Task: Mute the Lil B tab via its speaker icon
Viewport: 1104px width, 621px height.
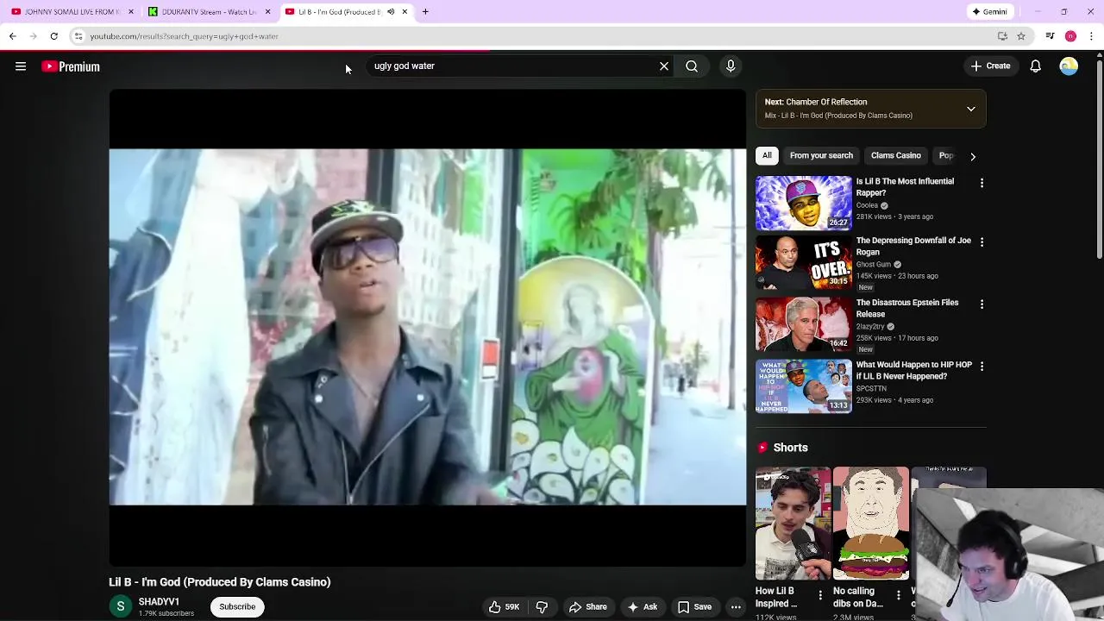Action: coord(391,12)
